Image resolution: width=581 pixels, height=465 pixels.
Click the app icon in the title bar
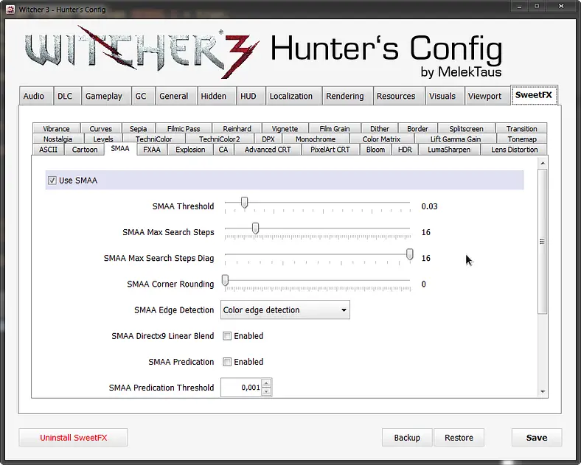(10, 10)
